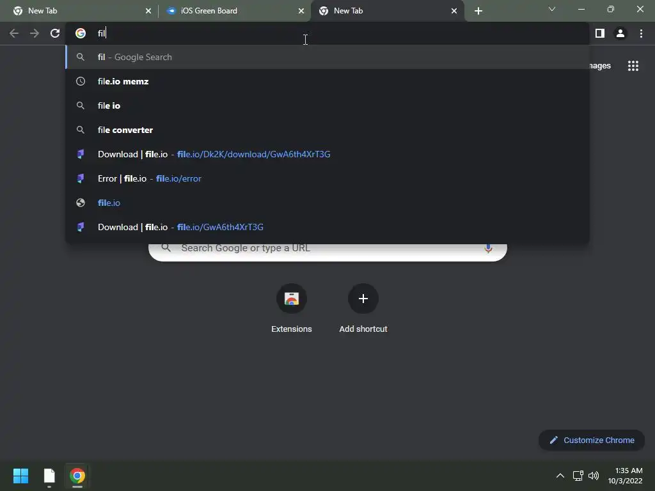Open the Images link at top right

(x=600, y=66)
